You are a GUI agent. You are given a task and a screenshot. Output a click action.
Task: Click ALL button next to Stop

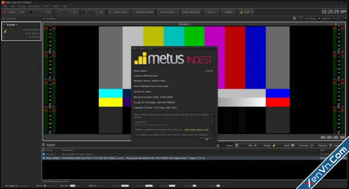[48, 12]
